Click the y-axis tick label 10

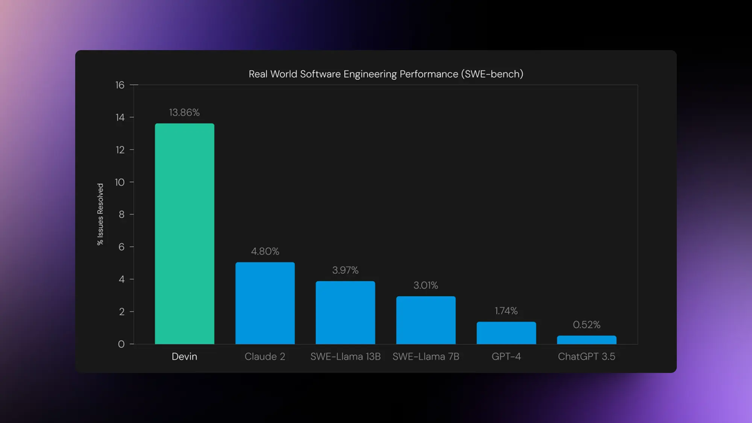click(x=120, y=182)
